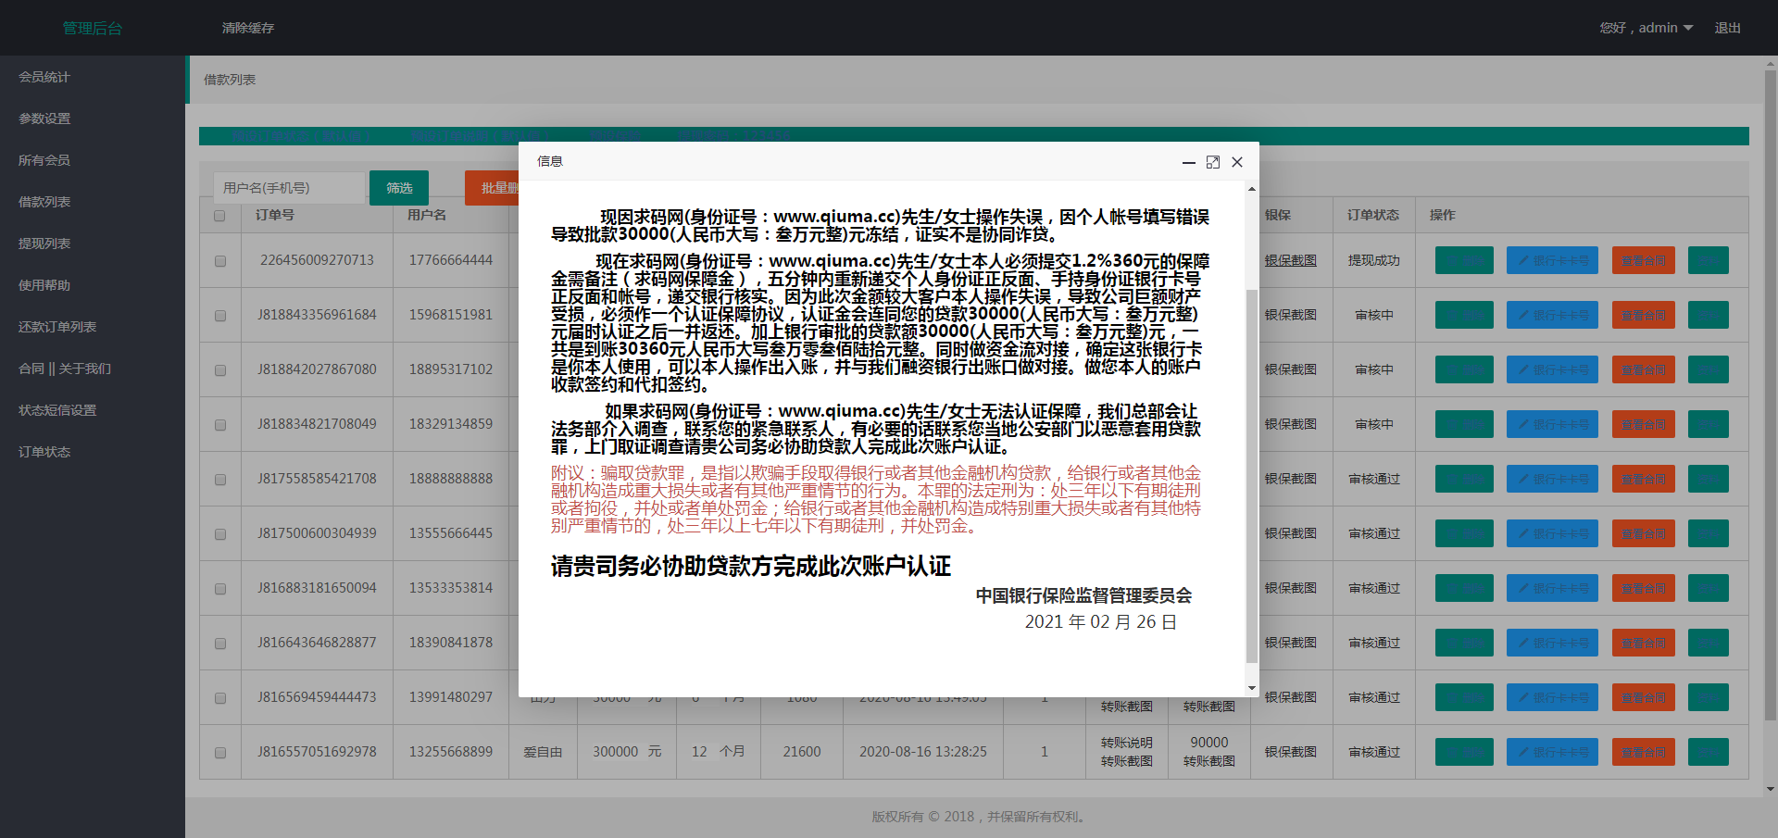Click the 删除 button for order 226456009270713
This screenshot has height=838, width=1778.
[1464, 260]
